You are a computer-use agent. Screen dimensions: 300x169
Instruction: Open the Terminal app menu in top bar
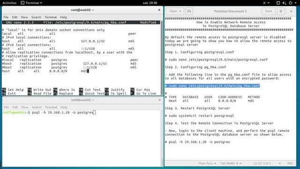tap(31, 3)
